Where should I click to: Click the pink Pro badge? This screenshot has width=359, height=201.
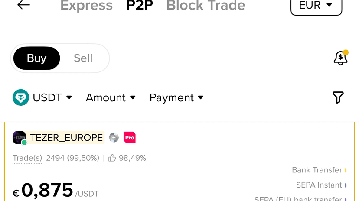click(130, 138)
